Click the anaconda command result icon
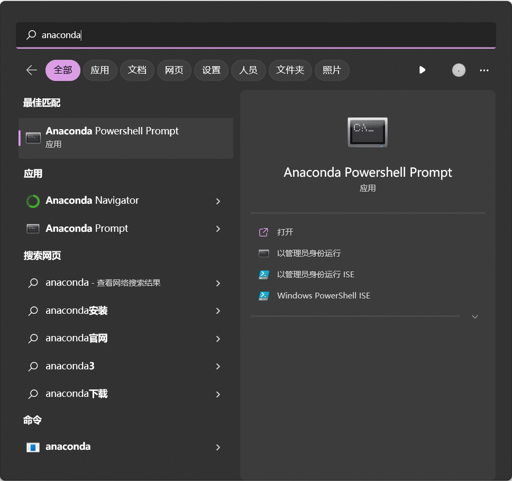 33,447
